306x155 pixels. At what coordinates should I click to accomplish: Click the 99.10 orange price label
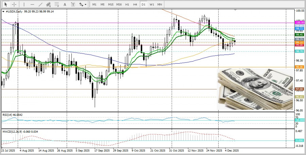click(x=299, y=43)
